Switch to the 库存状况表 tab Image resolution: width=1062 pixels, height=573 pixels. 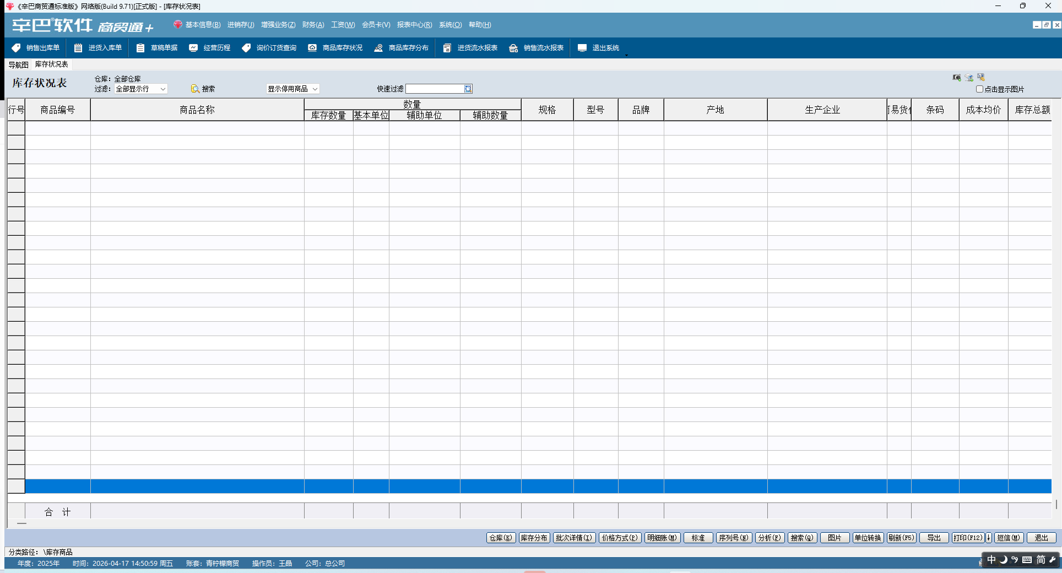(x=52, y=64)
